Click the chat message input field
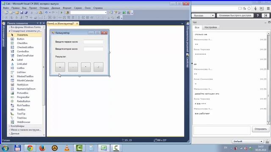 [222, 130]
